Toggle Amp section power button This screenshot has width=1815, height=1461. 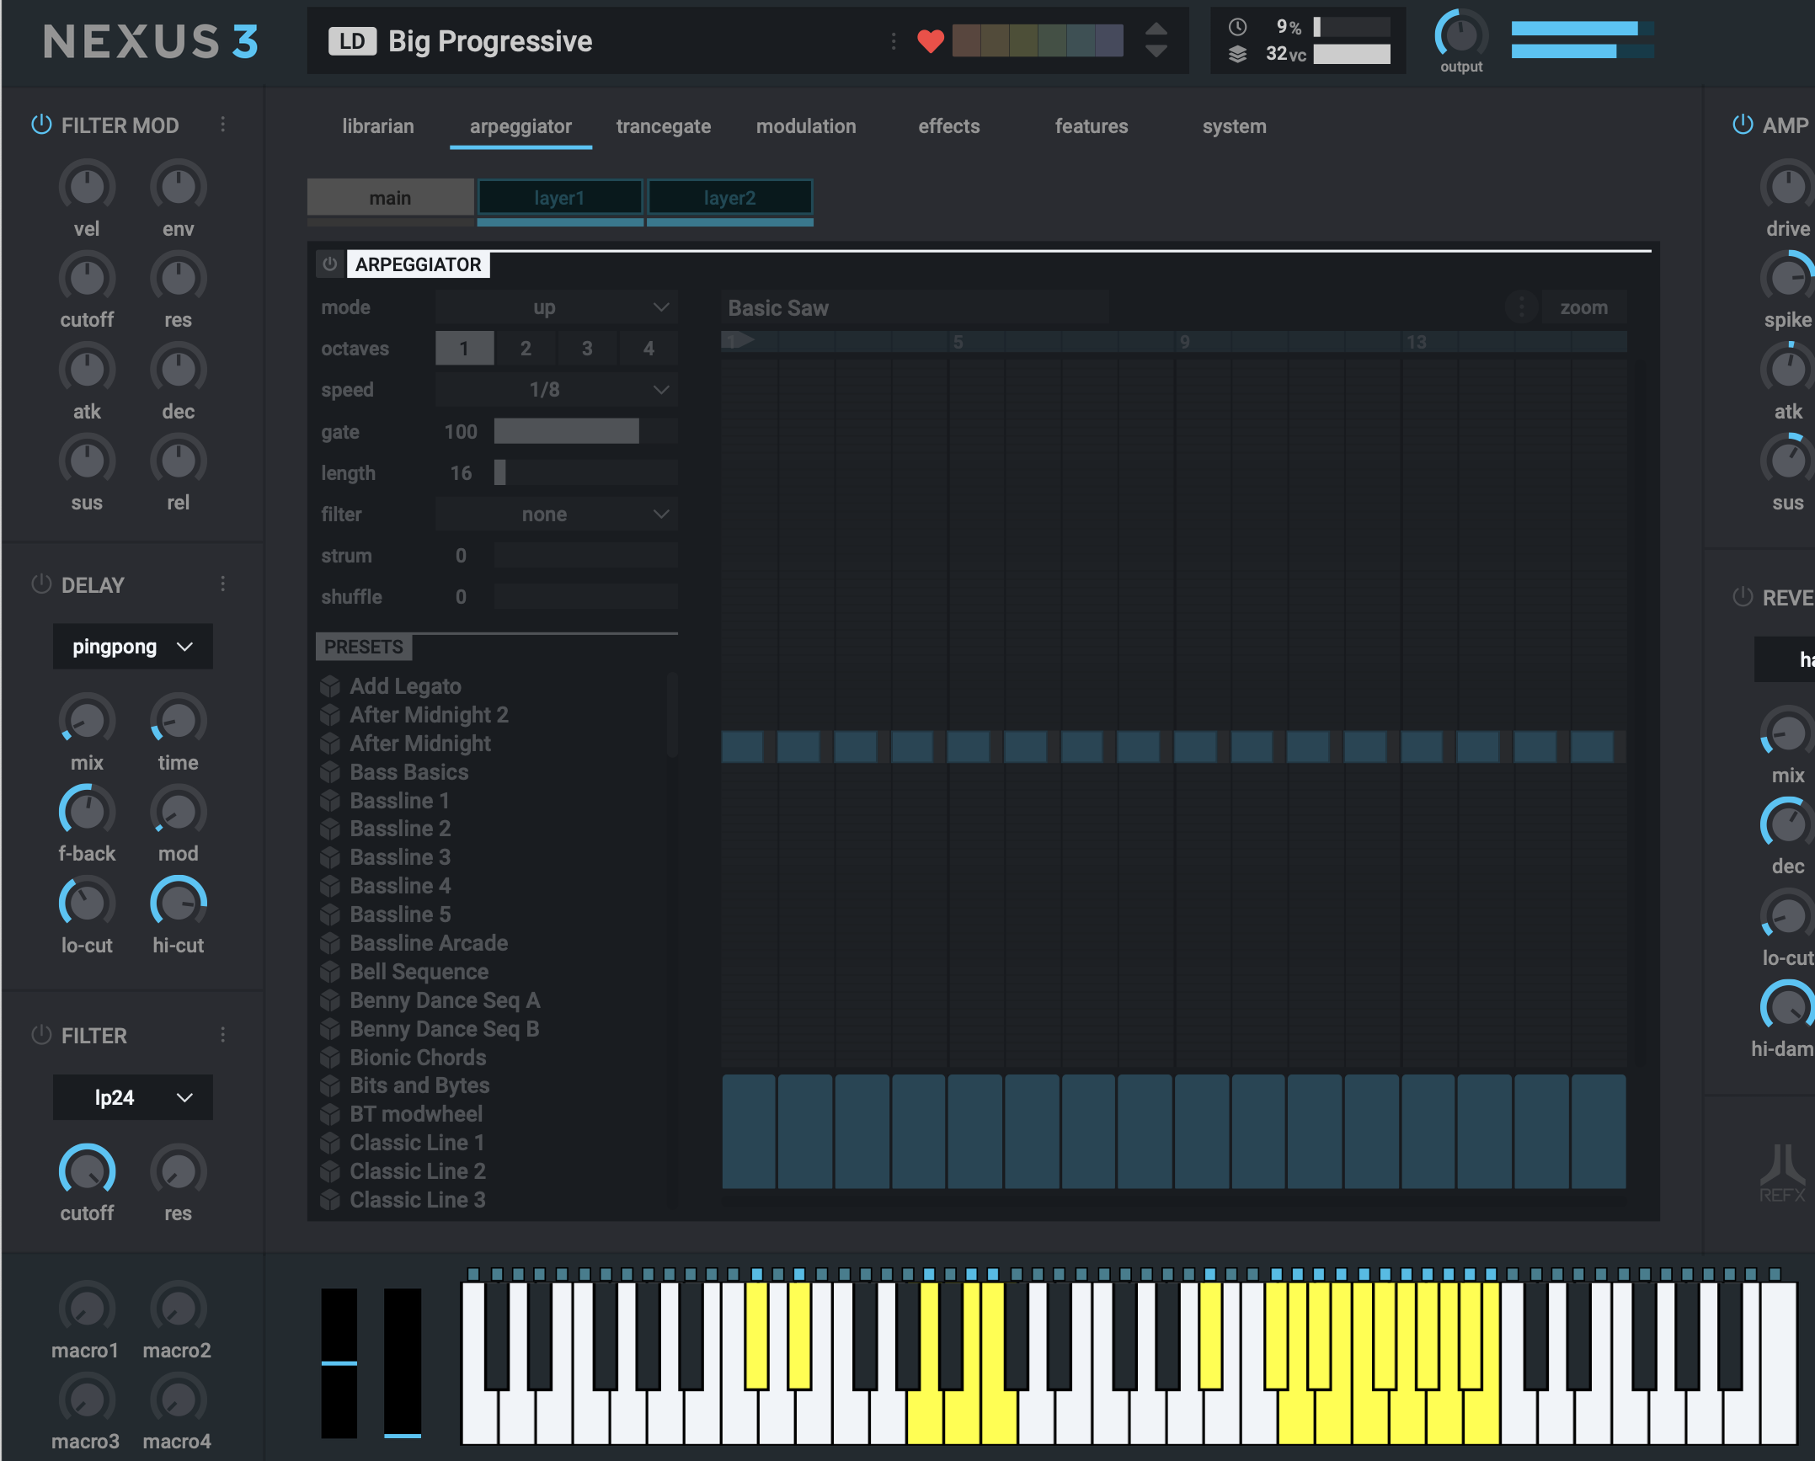(x=1743, y=125)
